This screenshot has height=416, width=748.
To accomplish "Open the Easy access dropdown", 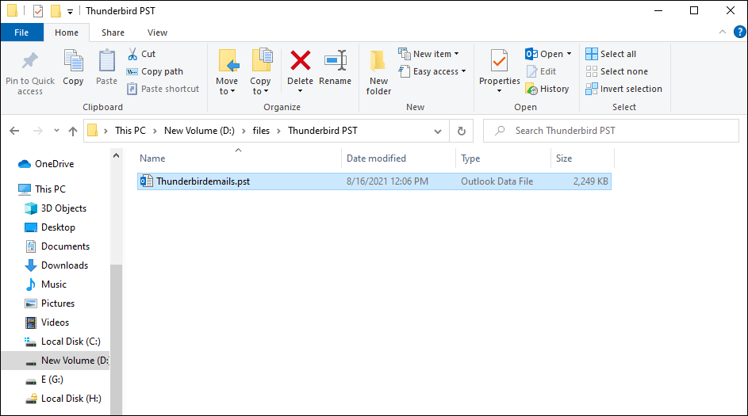I will [x=432, y=71].
